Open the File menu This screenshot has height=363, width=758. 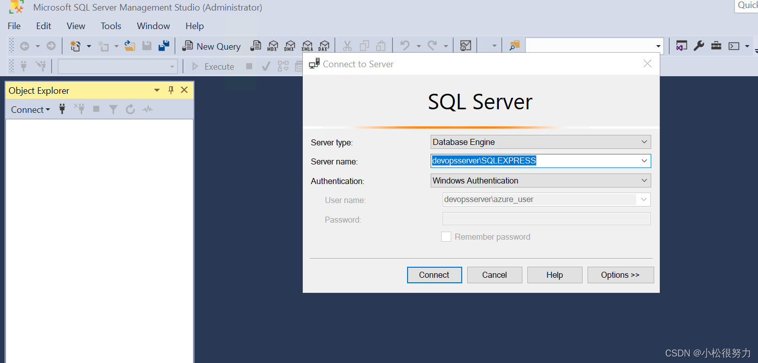click(14, 26)
